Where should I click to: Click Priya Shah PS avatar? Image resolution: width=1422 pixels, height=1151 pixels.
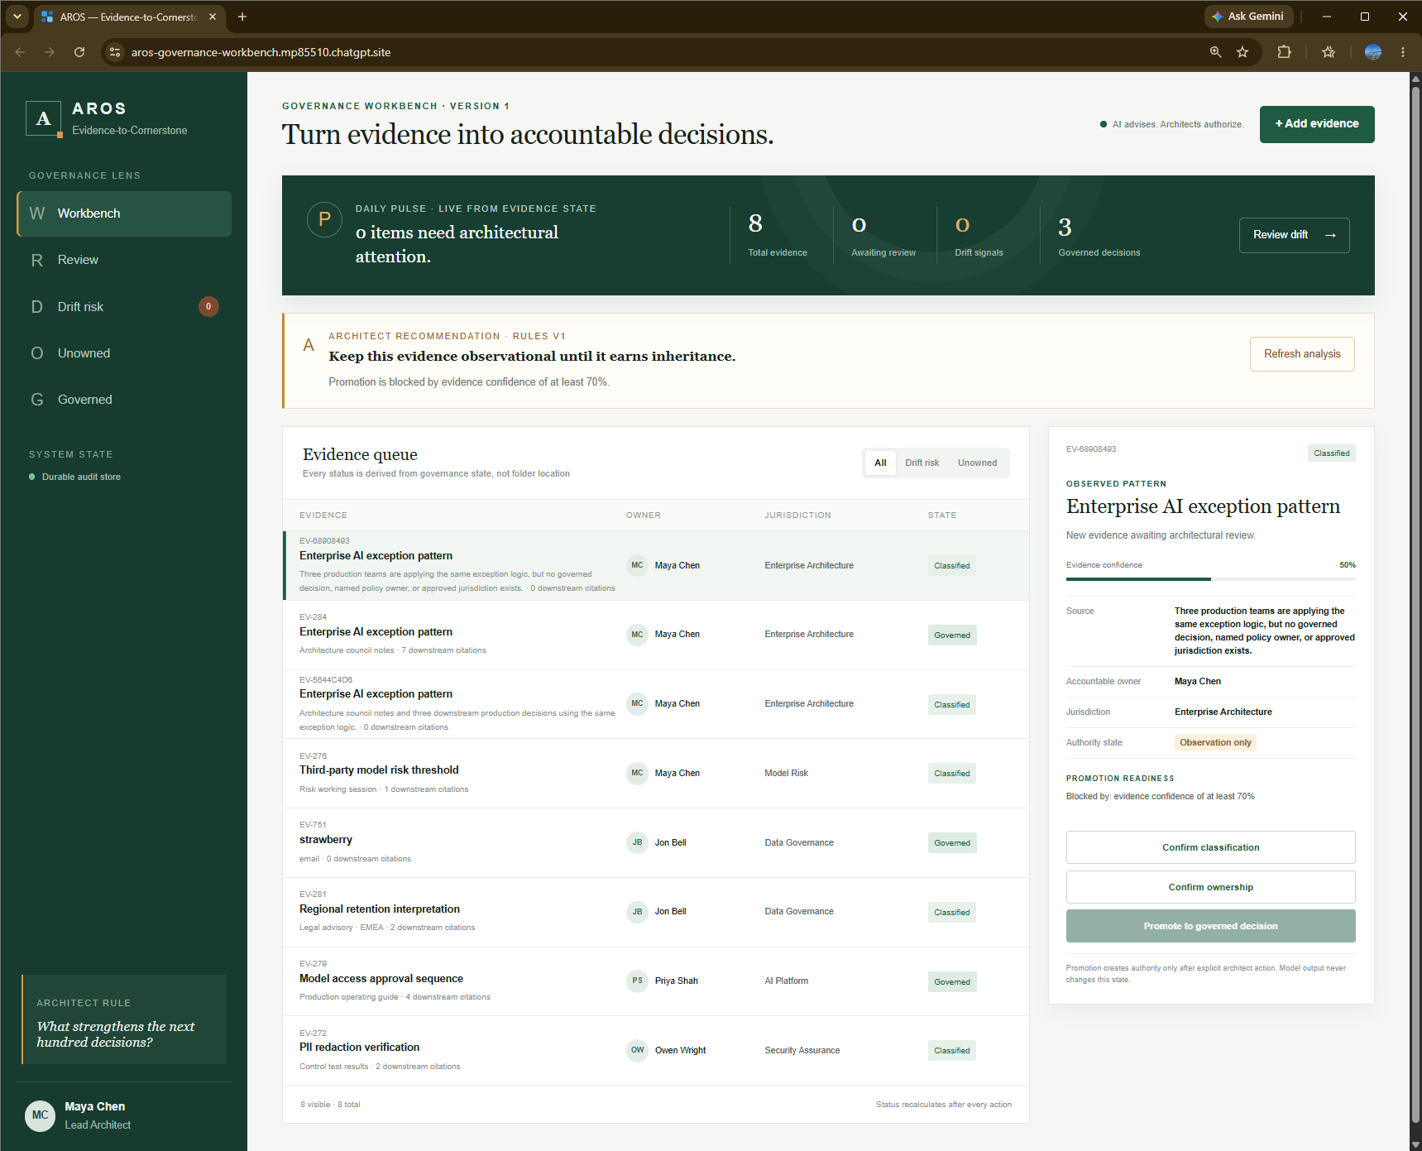[x=637, y=981]
